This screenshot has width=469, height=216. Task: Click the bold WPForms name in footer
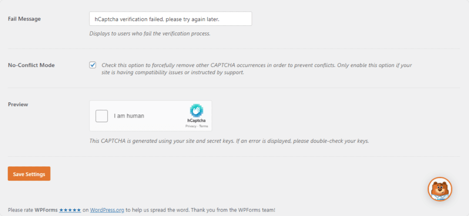point(46,210)
